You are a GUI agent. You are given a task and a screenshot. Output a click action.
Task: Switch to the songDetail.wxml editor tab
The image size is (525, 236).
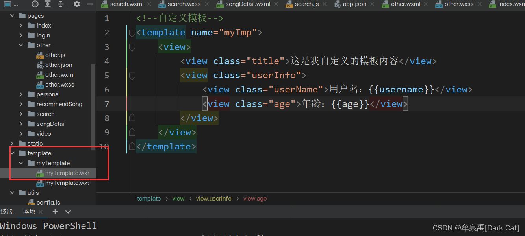tap(248, 4)
